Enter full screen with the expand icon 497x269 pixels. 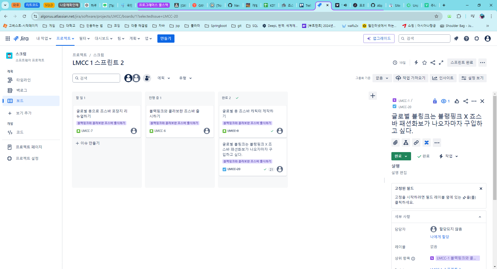pos(441,63)
